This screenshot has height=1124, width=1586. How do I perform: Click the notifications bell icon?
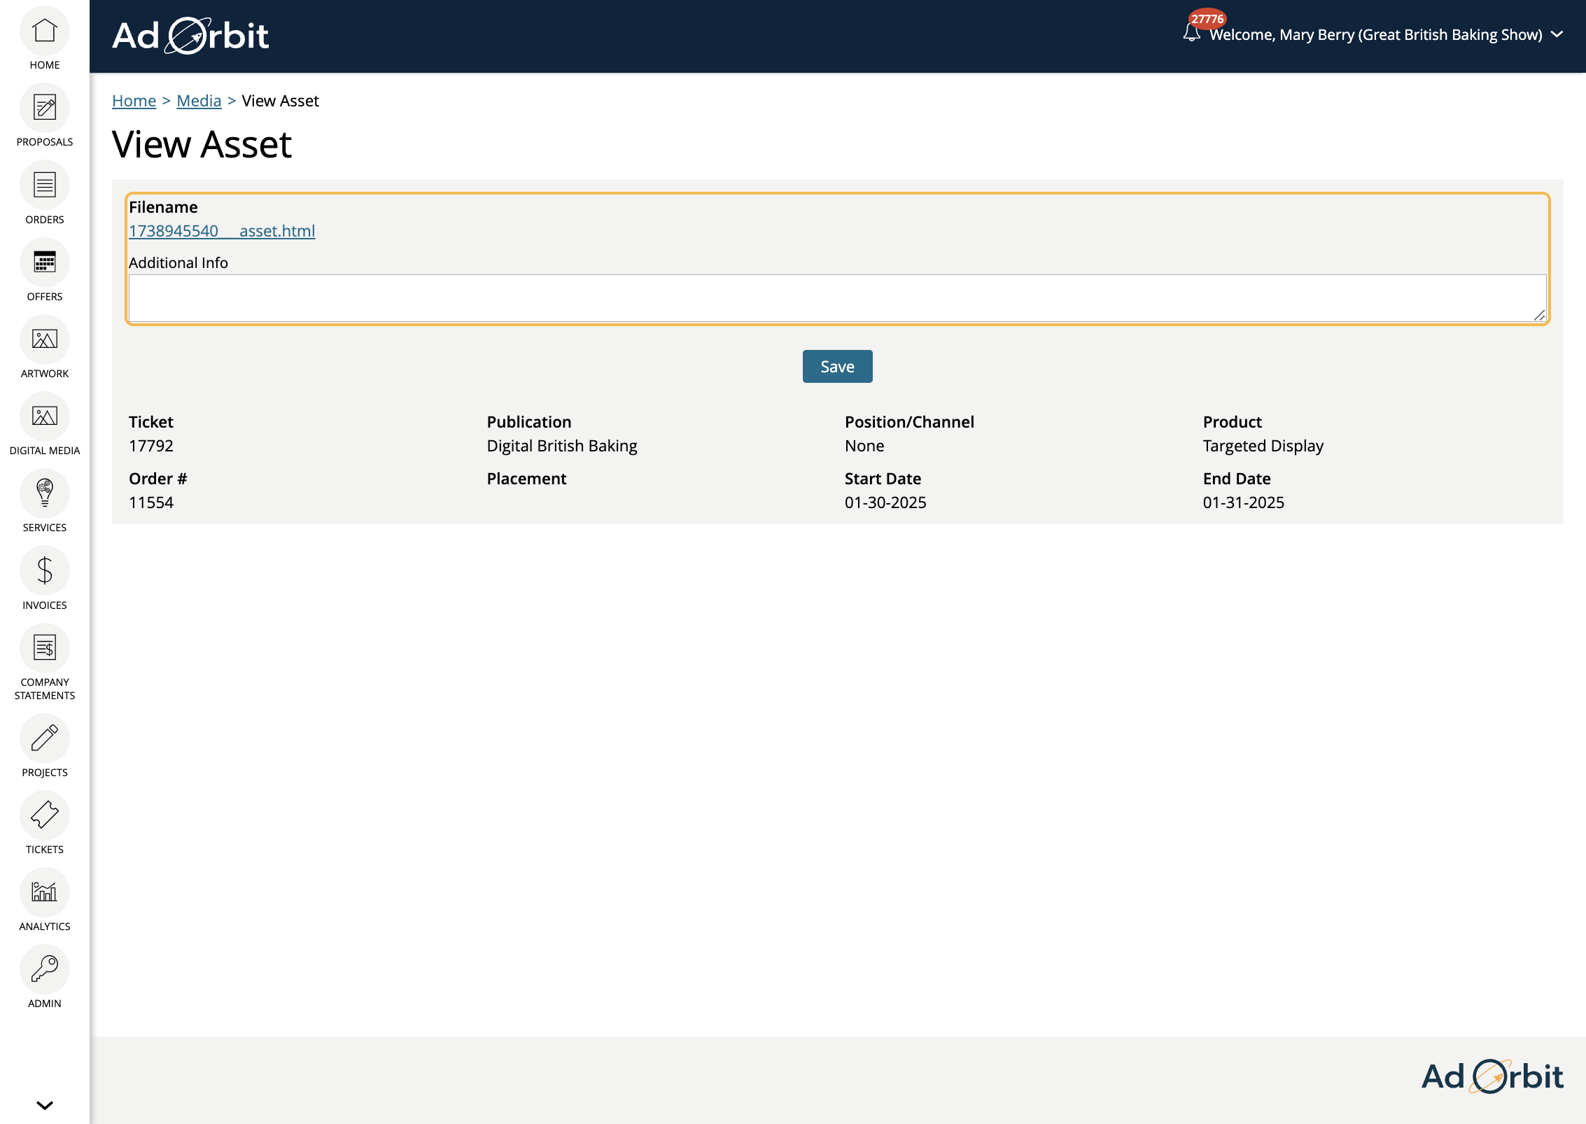coord(1191,33)
